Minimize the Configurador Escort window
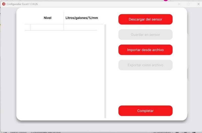 pyautogui.click(x=179, y=4)
